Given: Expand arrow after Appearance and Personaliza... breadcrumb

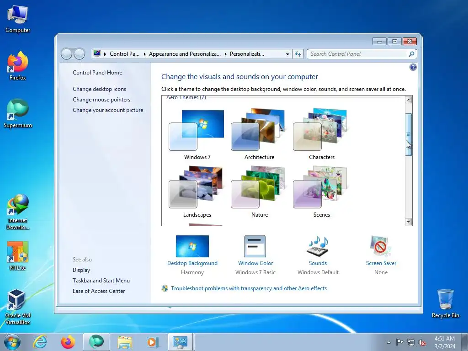Looking at the screenshot, I should point(225,54).
